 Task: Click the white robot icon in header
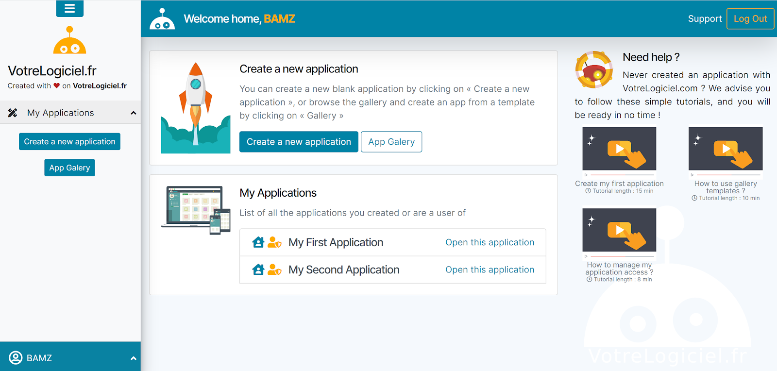tap(162, 19)
